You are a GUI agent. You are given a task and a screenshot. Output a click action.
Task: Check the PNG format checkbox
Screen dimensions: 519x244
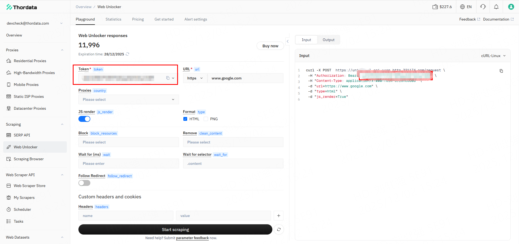[206, 119]
